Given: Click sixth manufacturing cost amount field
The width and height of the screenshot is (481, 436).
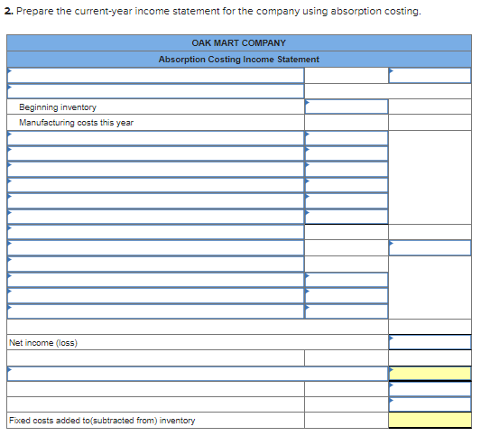Looking at the screenshot, I should pos(347,217).
